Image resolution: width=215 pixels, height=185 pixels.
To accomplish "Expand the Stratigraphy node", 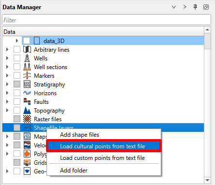I will click(7, 84).
